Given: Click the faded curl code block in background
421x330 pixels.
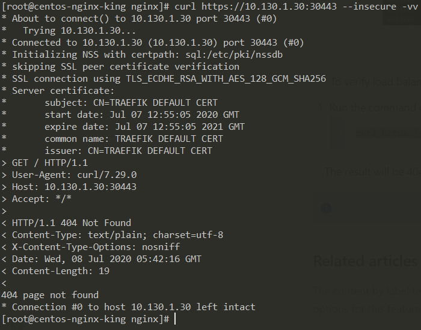Looking at the screenshot, I should (376, 133).
